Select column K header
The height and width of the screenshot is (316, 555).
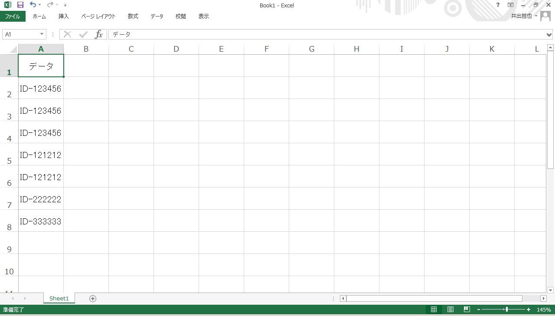pyautogui.click(x=492, y=49)
